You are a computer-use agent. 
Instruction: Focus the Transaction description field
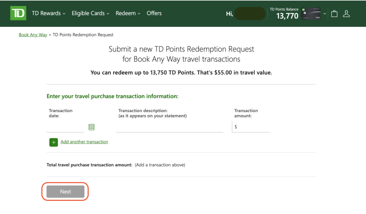(169, 127)
